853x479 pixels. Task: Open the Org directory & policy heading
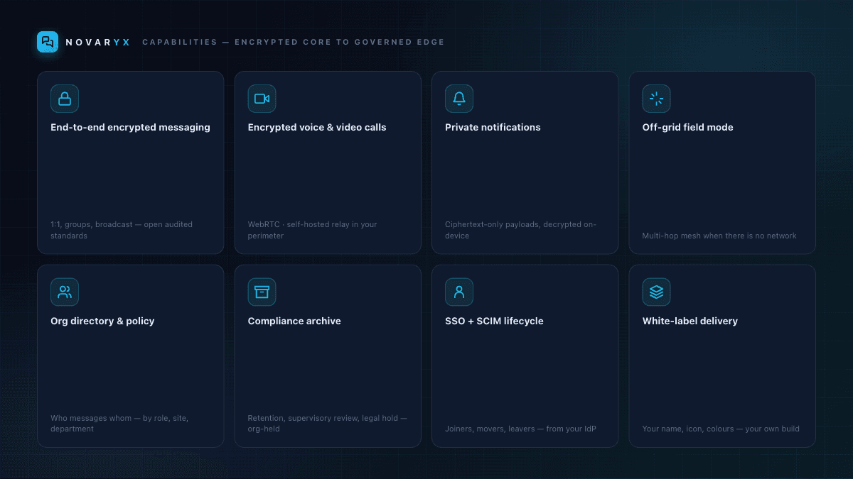[x=102, y=321]
